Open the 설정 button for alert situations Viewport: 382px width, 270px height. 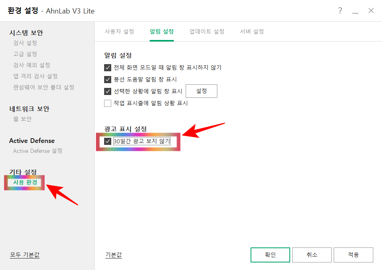(x=201, y=91)
